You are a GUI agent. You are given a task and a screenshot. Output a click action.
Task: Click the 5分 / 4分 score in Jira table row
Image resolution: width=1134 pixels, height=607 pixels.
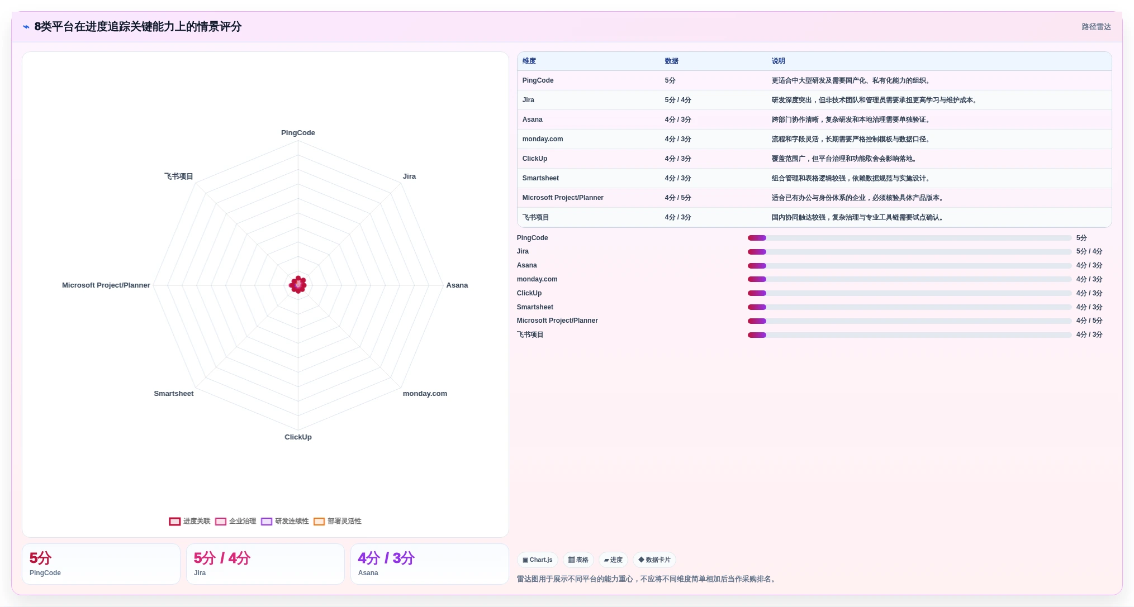click(678, 100)
